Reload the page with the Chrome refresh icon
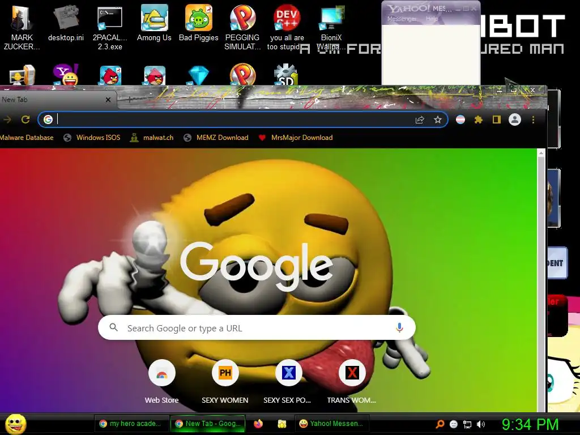580x435 pixels. click(x=25, y=120)
